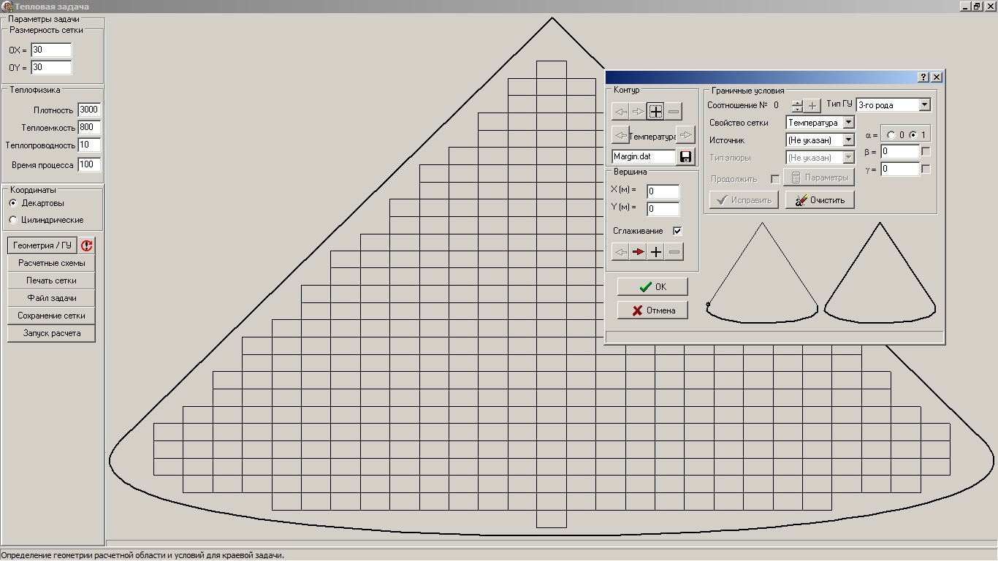Click the Исправить button
The image size is (998, 561).
pyautogui.click(x=744, y=199)
